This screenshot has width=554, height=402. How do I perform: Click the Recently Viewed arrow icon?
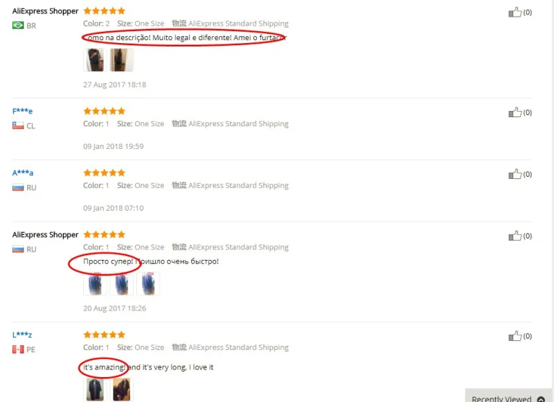click(x=541, y=399)
